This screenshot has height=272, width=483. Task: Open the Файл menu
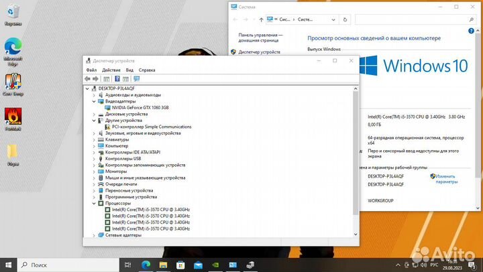91,70
